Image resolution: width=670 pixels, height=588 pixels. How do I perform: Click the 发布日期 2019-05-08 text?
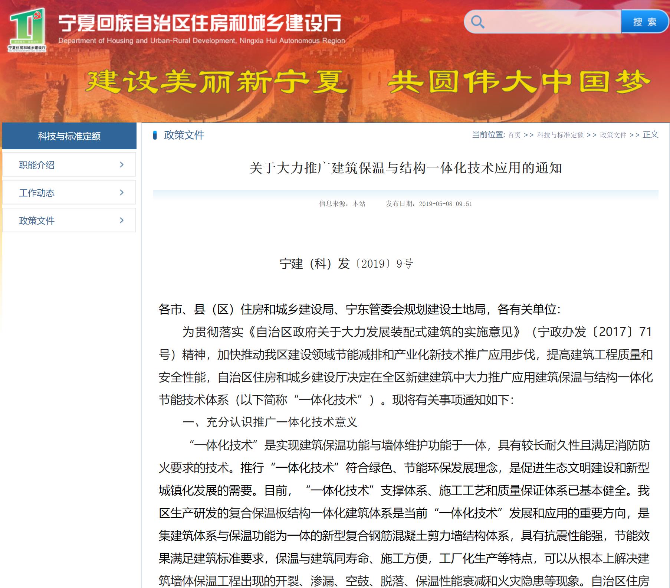pyautogui.click(x=429, y=204)
